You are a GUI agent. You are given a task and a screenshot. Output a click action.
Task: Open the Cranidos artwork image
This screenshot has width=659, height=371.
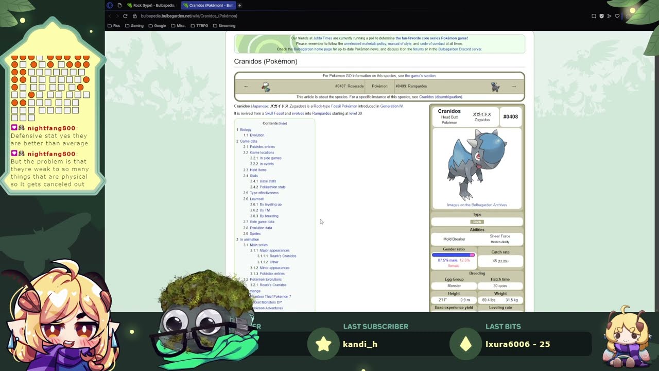pos(477,165)
